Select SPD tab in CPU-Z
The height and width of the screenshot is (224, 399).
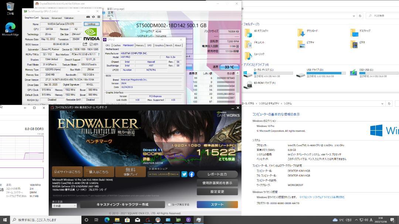[x=149, y=45]
